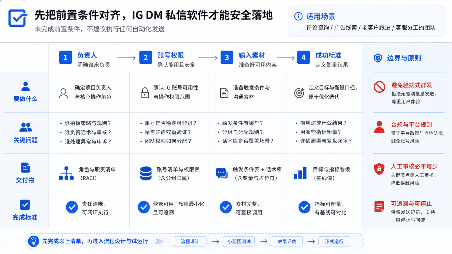Click the red person icon beside 合规与平台规则
Screen dimensions: 452x254
pyautogui.click(x=379, y=127)
